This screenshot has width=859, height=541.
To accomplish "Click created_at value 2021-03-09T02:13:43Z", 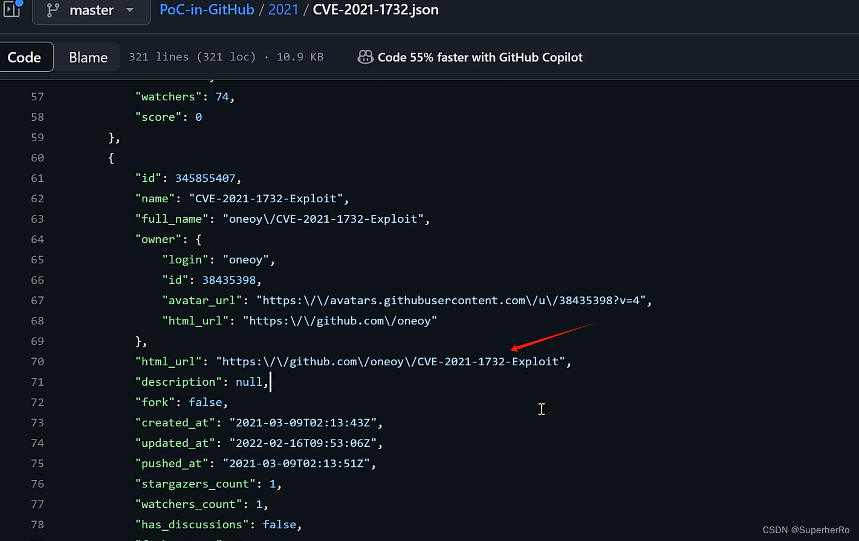I will (303, 423).
